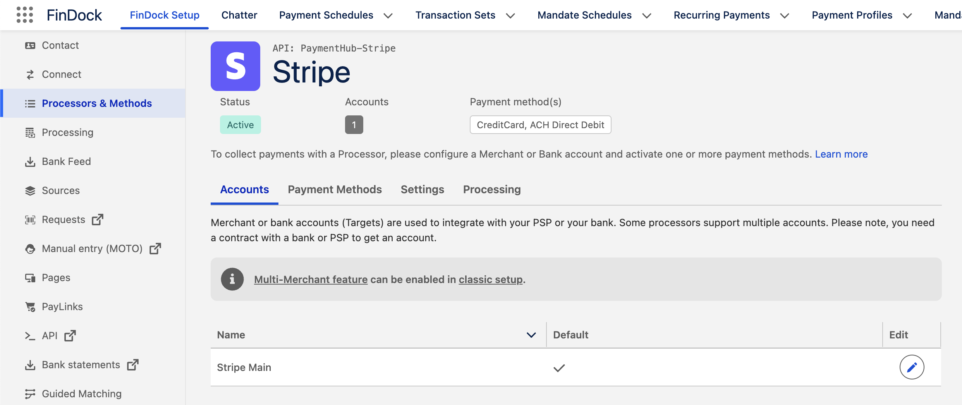
Task: Open Bank statements external link icon
Action: 133,364
